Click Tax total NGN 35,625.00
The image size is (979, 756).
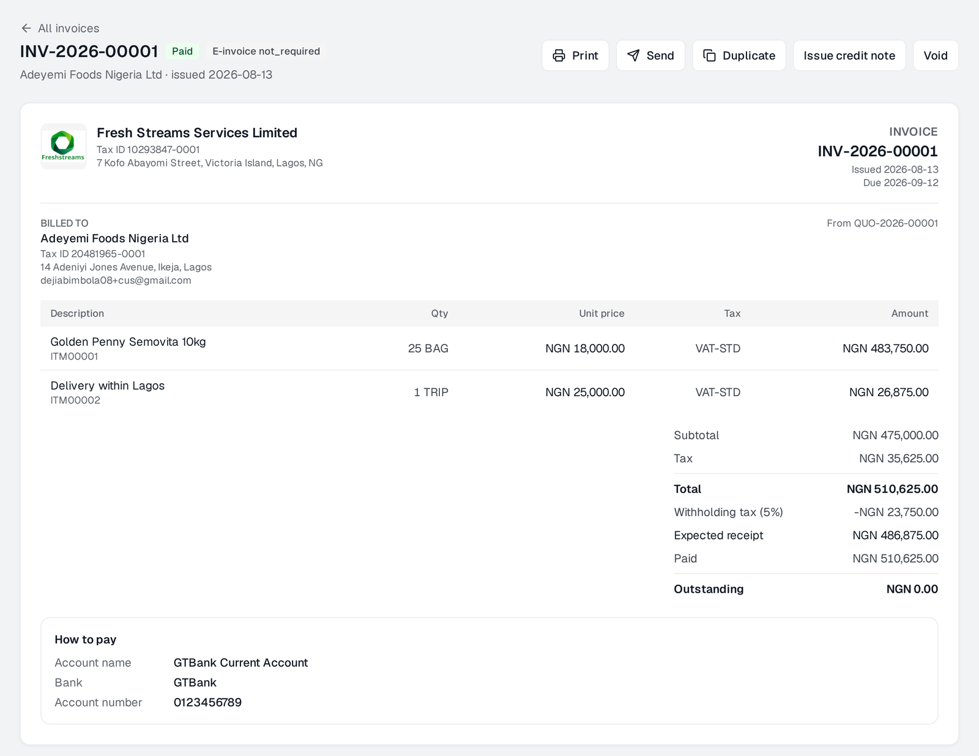[x=899, y=459]
